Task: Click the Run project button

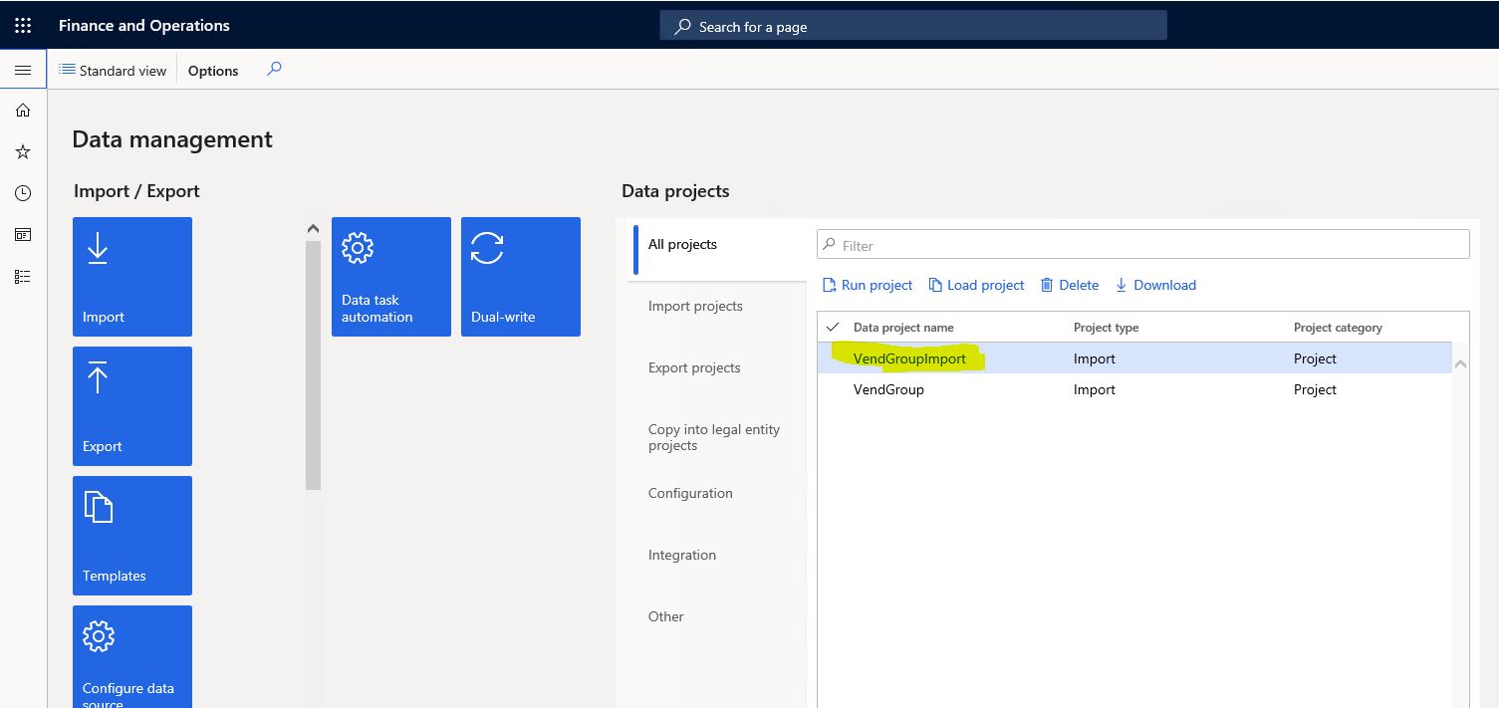Action: 868,285
